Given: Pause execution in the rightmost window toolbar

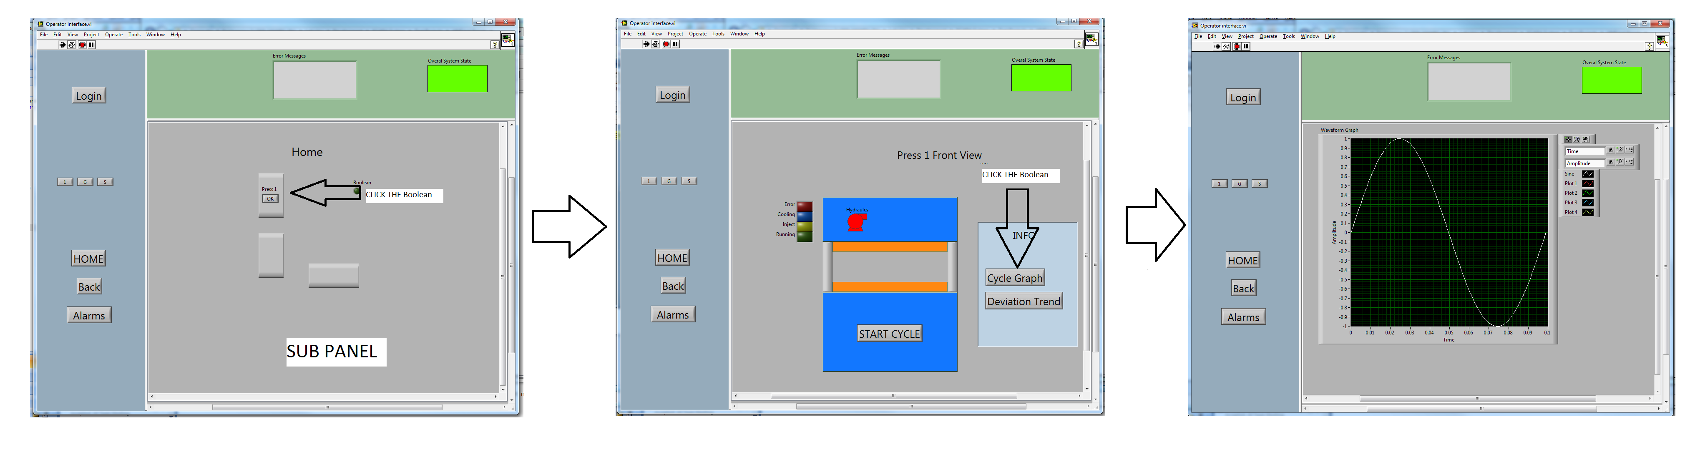Looking at the screenshot, I should [1246, 46].
